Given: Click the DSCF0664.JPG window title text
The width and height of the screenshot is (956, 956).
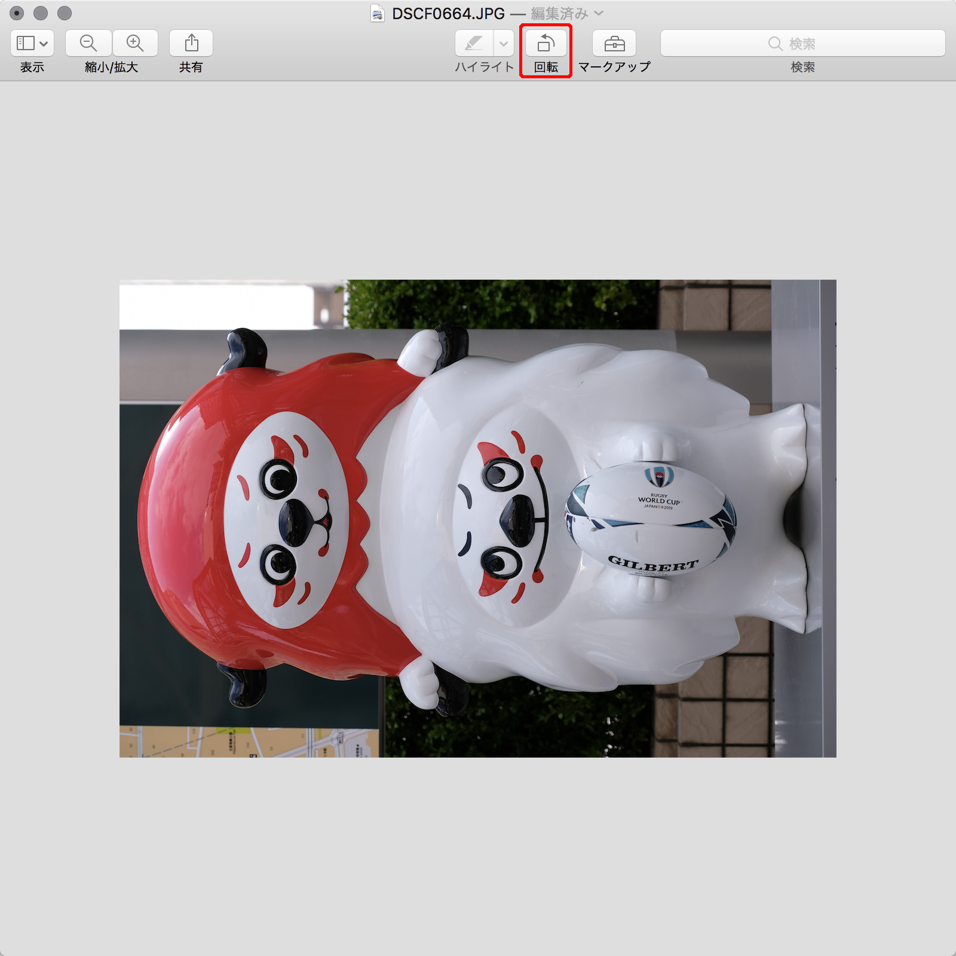Looking at the screenshot, I should pyautogui.click(x=448, y=13).
